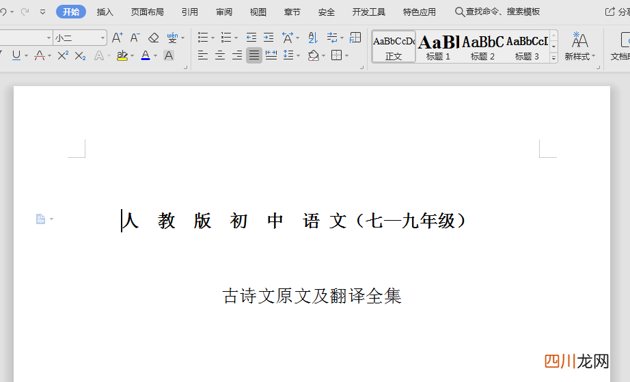Click the 新样式 button
Viewport: 630px width, 382px height.
(579, 46)
